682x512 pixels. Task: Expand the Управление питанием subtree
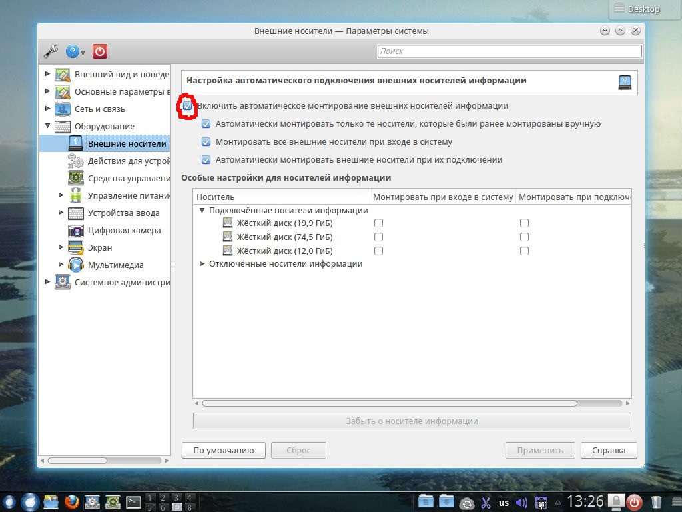tap(61, 195)
